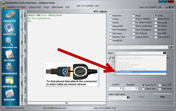The height and width of the screenshot is (111, 176).
Task: Open GENERAL SETTINGS menu
Action: pyautogui.click(x=16, y=7)
